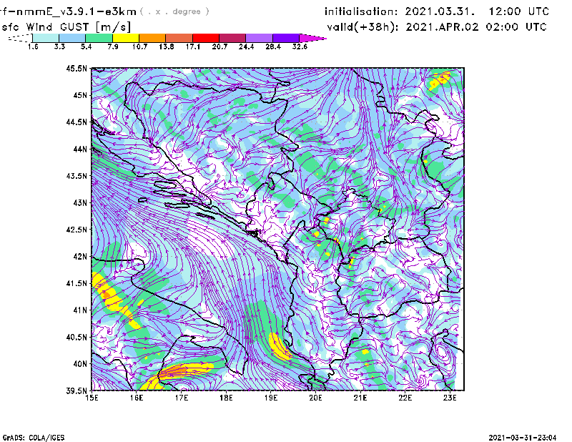
Task: Click the 45.5N latitude label
Action: (x=77, y=68)
